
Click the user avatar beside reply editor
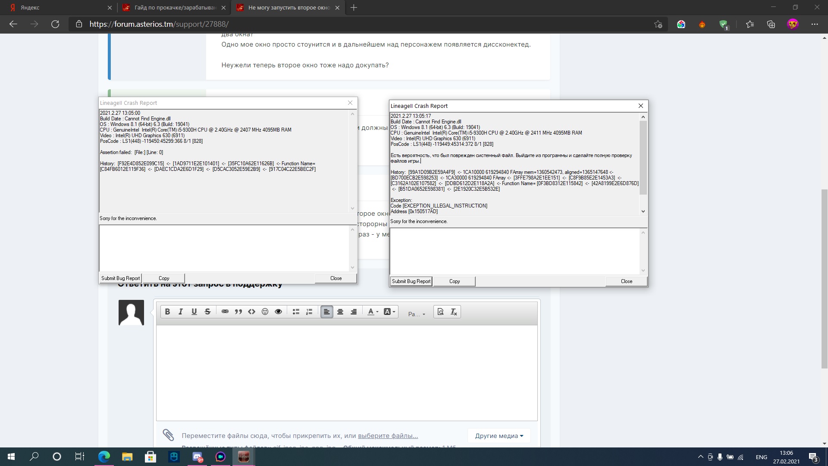click(x=131, y=312)
